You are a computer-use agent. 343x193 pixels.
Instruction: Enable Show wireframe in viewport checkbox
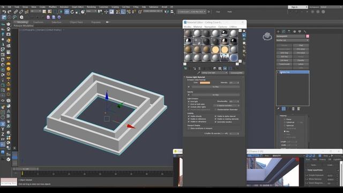tap(189, 129)
